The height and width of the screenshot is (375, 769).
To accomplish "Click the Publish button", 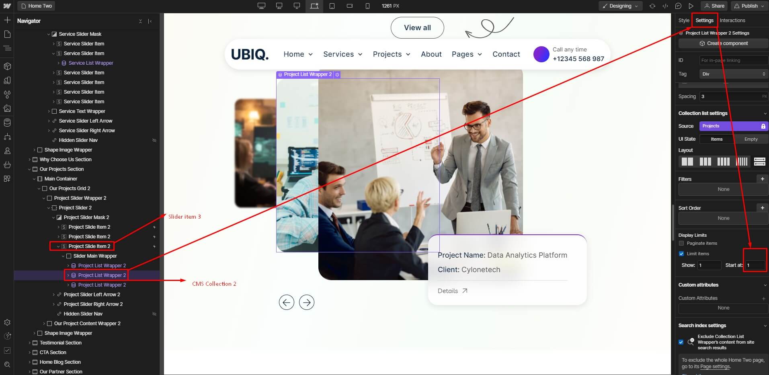I will click(x=749, y=6).
